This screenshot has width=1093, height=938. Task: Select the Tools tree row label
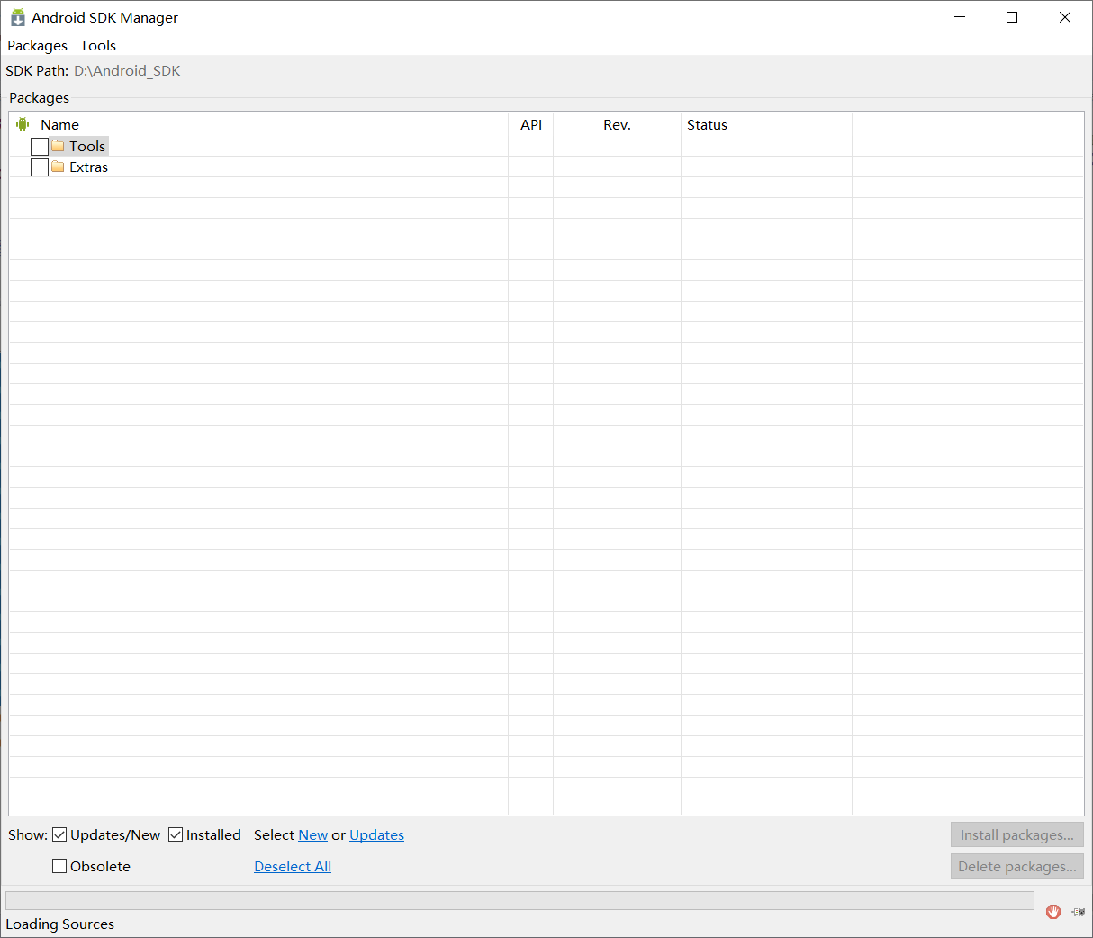(87, 146)
